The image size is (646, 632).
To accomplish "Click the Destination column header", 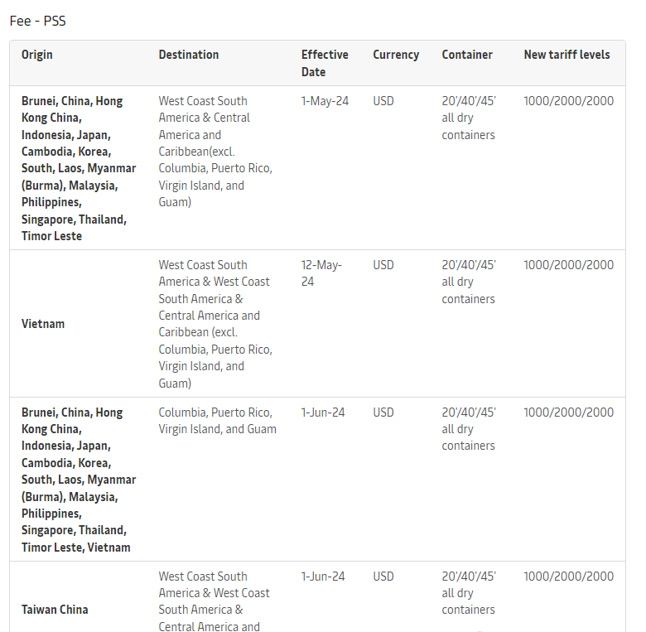I will point(189,55).
